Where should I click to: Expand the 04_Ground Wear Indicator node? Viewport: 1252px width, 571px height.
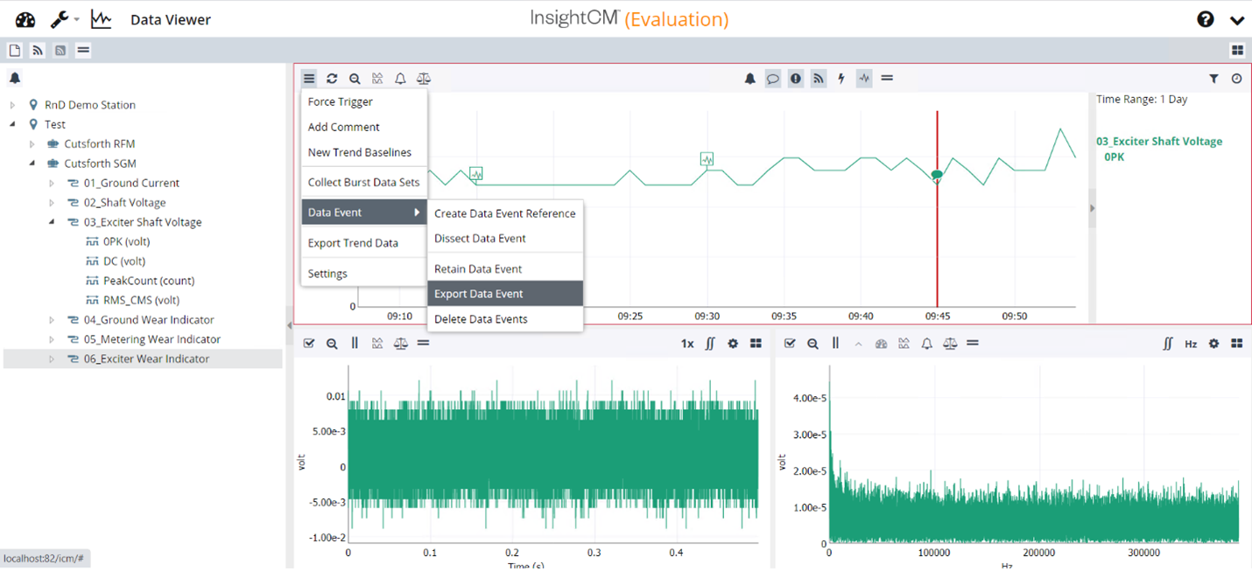[52, 320]
